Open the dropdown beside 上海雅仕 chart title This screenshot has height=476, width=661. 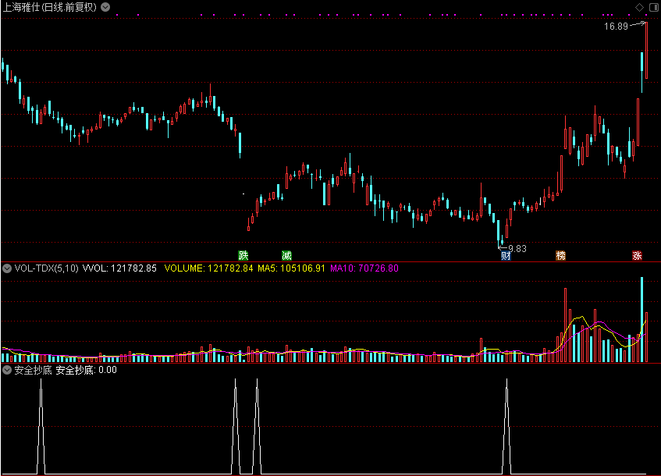tap(105, 7)
